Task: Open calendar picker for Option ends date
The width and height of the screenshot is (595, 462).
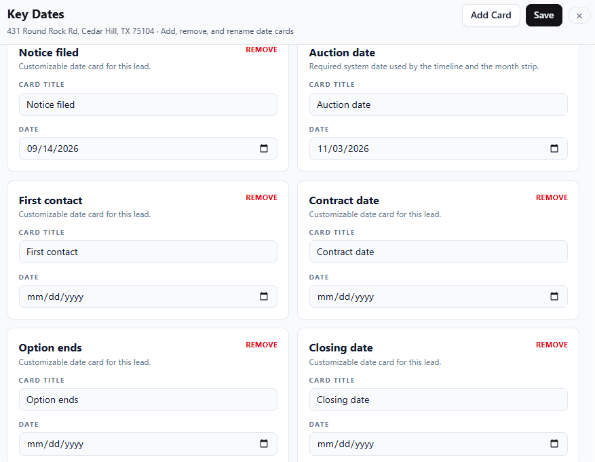Action: (x=264, y=444)
